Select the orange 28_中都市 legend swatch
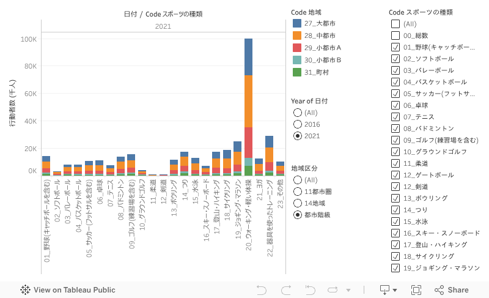This screenshot has width=489, height=298. (x=297, y=35)
